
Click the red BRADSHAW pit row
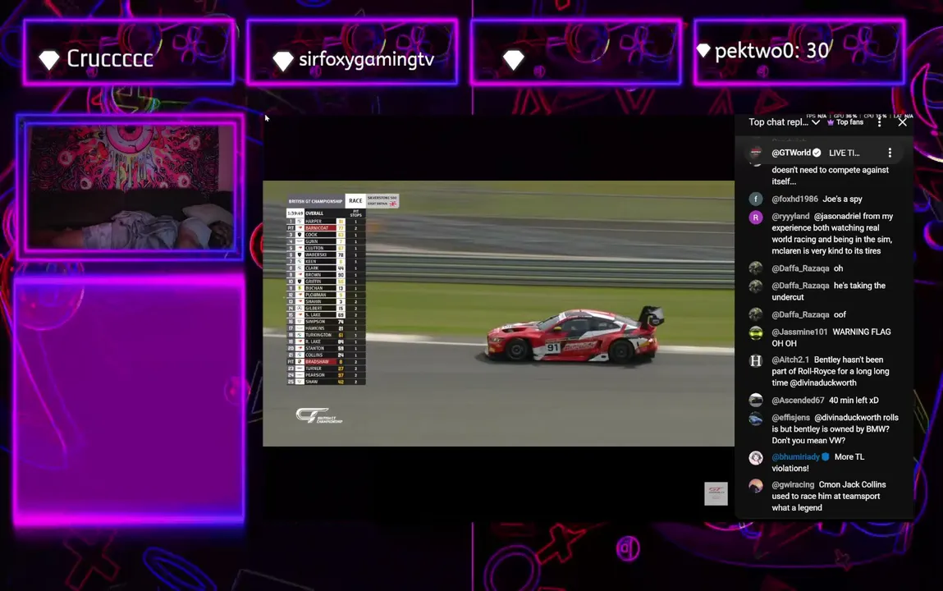pos(325,361)
